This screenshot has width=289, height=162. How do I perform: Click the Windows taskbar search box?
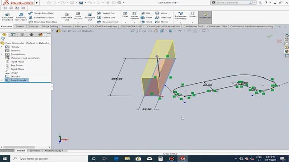[49, 159]
